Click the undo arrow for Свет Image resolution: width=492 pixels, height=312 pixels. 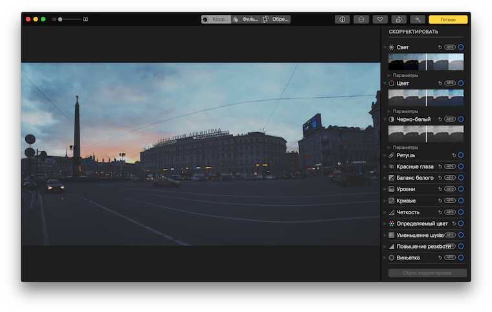click(440, 47)
